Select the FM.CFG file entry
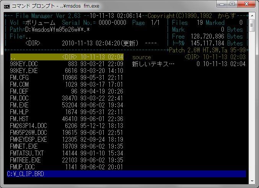Image resolution: width=259 pixels, height=188 pixels. click(67, 78)
